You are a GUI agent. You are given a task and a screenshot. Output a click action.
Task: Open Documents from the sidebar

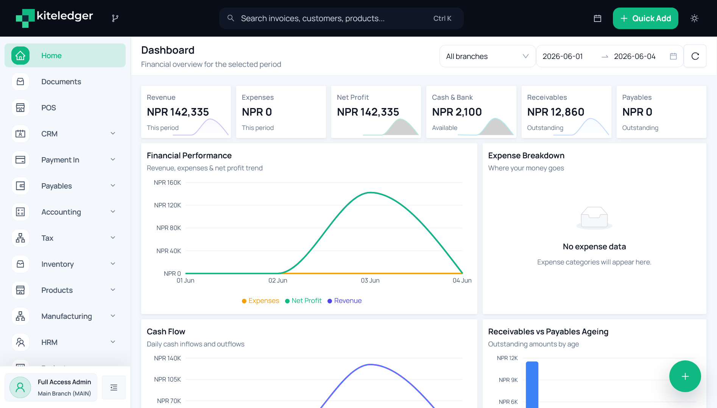click(x=65, y=82)
